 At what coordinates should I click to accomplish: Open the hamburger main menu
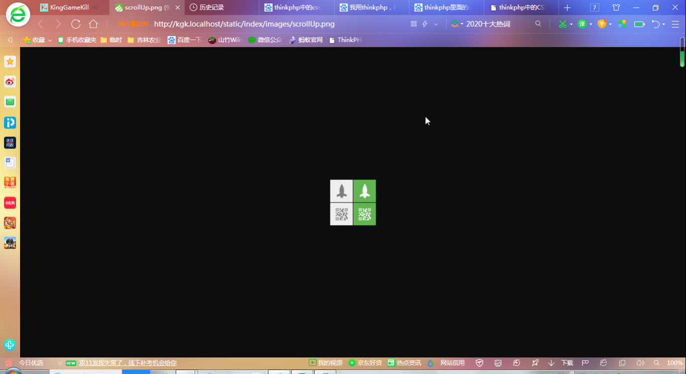[675, 24]
